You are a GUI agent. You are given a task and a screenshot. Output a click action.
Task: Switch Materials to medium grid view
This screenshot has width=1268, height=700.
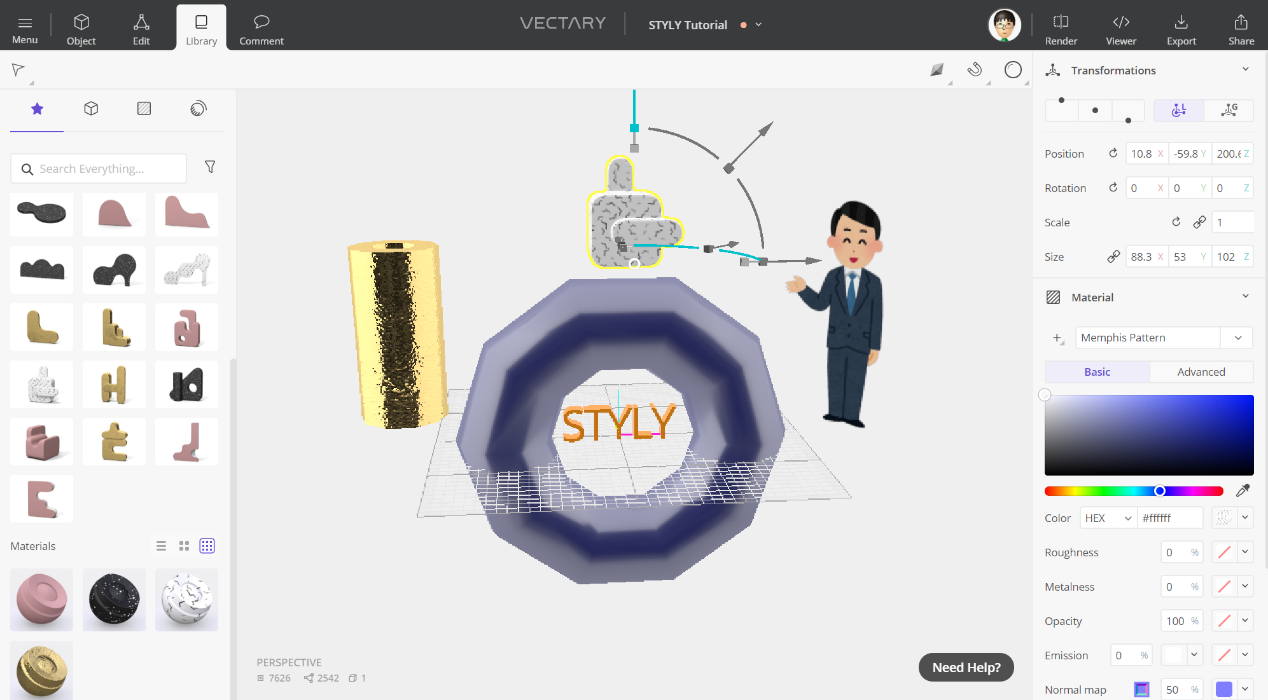pyautogui.click(x=185, y=546)
